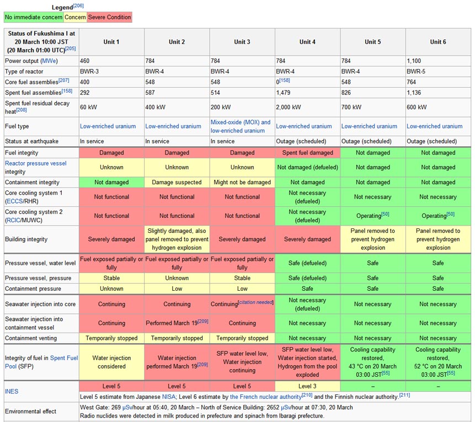Open the RCIC link
475x422 pixels.
13,220
